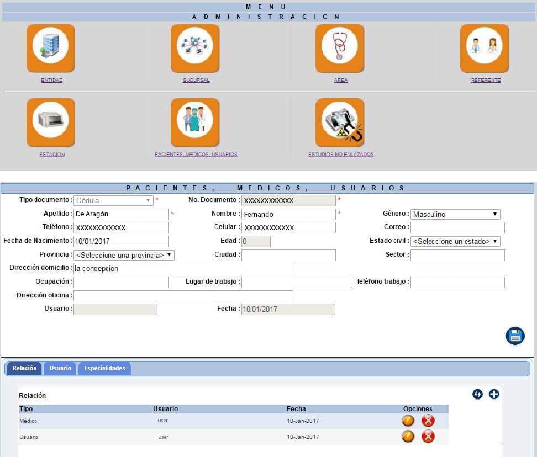Sort relations by Tipo column header
The image size is (537, 457).
point(26,409)
